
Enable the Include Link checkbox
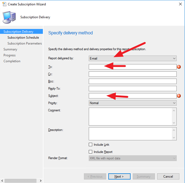pos(91,145)
